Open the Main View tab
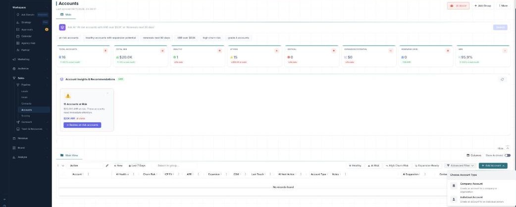516x207 pixels. tap(69, 155)
